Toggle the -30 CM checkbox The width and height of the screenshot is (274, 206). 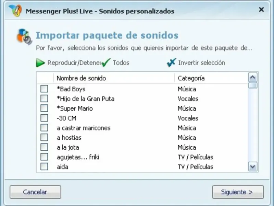pos(44,118)
